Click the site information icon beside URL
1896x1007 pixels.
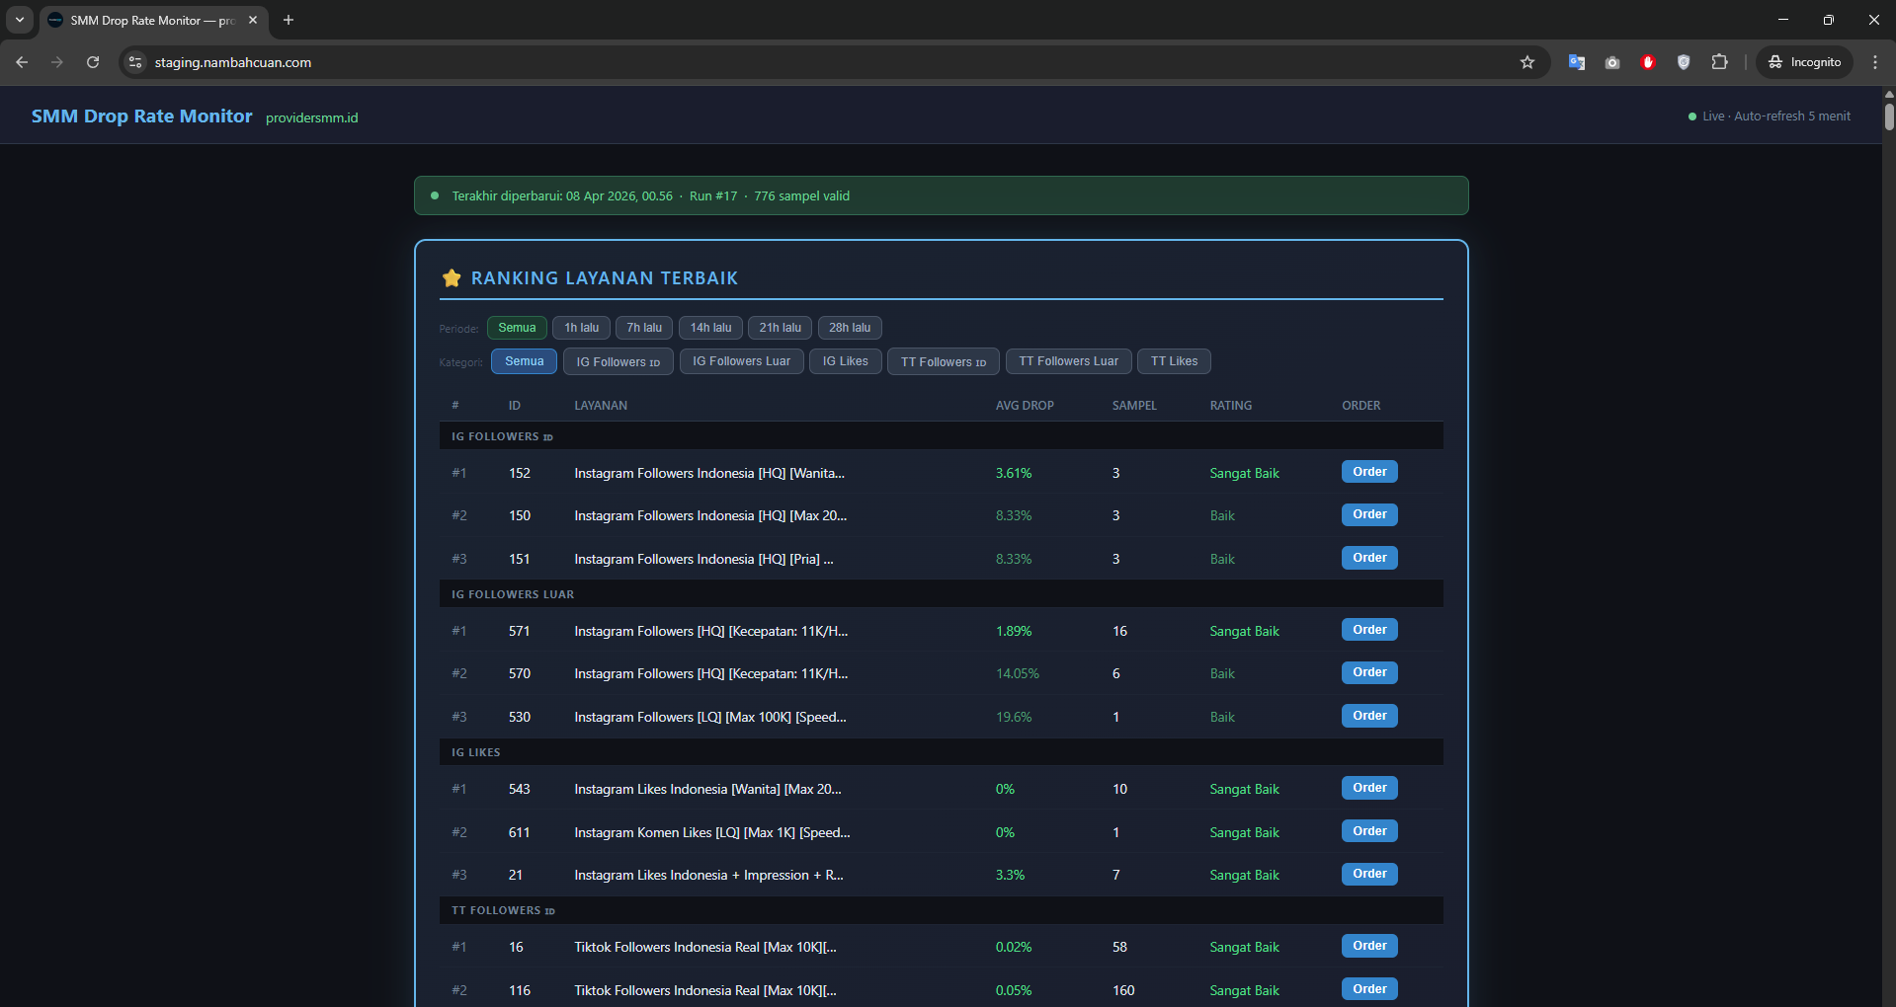(x=135, y=62)
